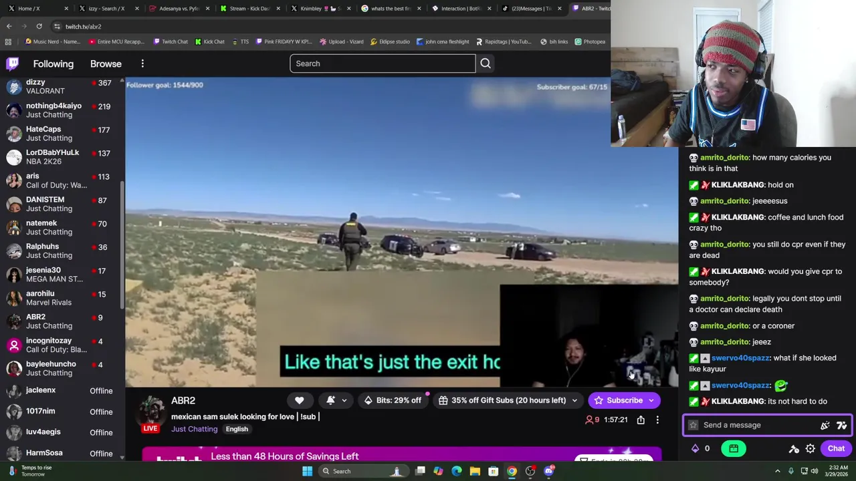
Task: Open the Windows Start menu
Action: pyautogui.click(x=307, y=471)
